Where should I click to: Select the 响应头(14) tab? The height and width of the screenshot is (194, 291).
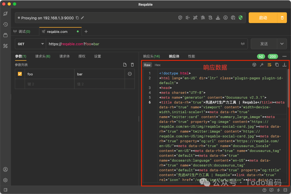[151, 56]
